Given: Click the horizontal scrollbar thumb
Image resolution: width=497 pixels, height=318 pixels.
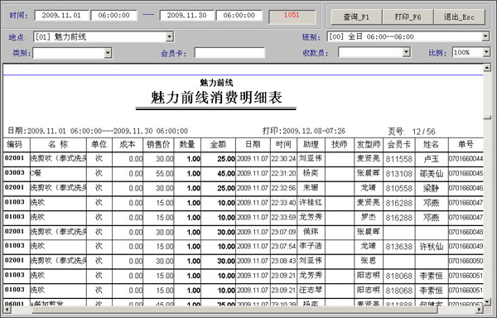Looking at the screenshot, I should pyautogui.click(x=234, y=310).
